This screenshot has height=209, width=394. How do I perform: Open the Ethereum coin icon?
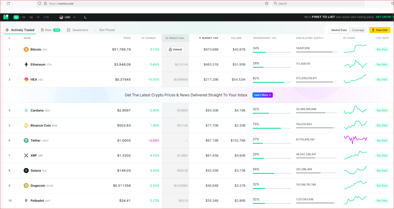[x=26, y=64]
